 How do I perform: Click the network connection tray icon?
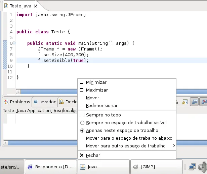(x=192, y=167)
